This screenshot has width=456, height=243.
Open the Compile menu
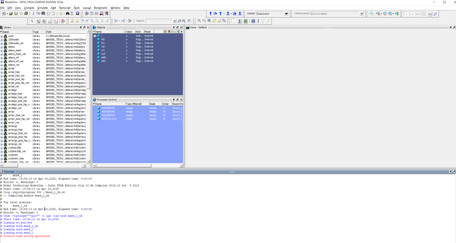[x=29, y=8]
